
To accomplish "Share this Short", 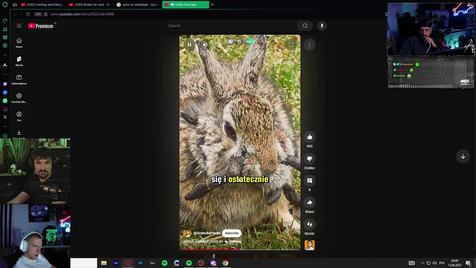I will (309, 202).
